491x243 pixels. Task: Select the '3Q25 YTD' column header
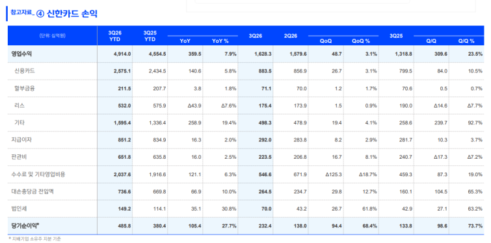(150, 36)
